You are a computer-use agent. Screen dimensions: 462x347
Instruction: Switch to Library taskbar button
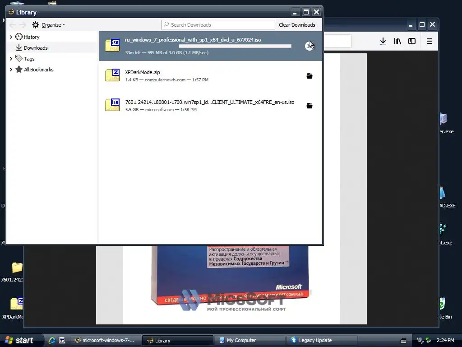(177, 341)
